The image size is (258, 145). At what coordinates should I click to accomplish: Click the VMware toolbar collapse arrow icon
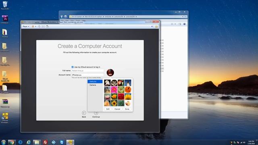152,27
